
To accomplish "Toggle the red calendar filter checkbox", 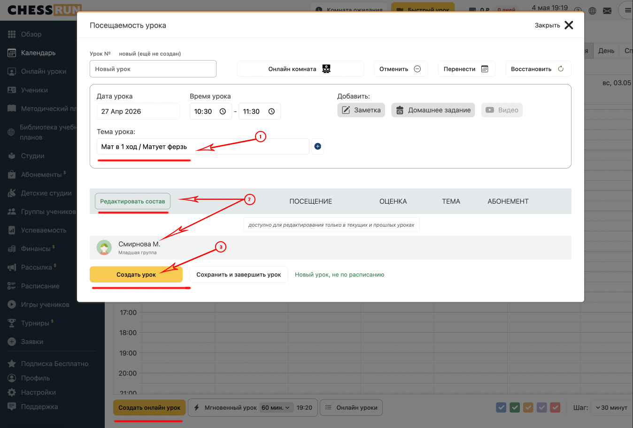I will [556, 407].
